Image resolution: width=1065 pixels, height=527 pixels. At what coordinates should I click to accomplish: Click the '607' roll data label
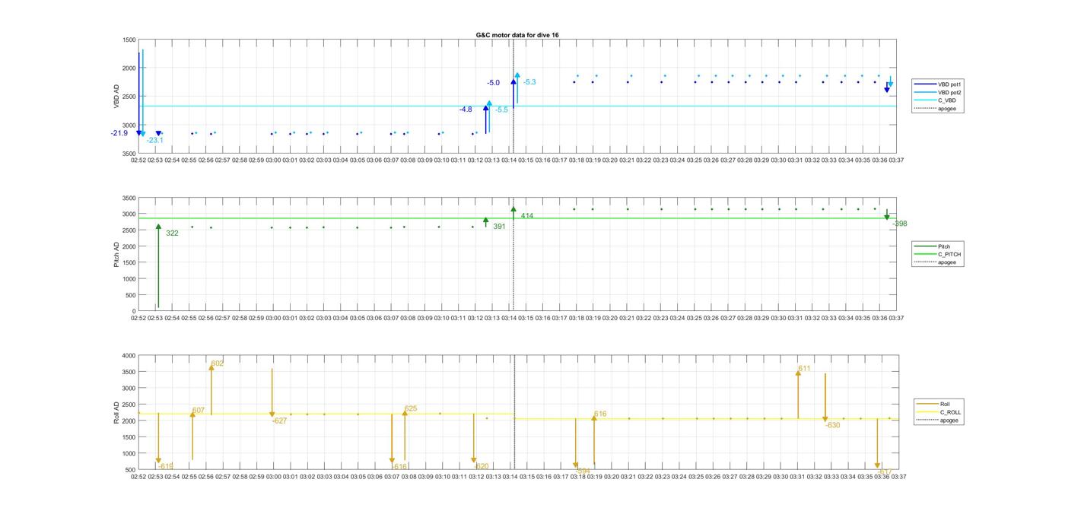(x=199, y=410)
